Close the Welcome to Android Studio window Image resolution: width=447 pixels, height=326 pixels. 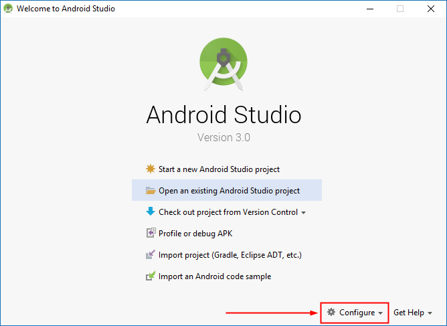click(x=431, y=9)
